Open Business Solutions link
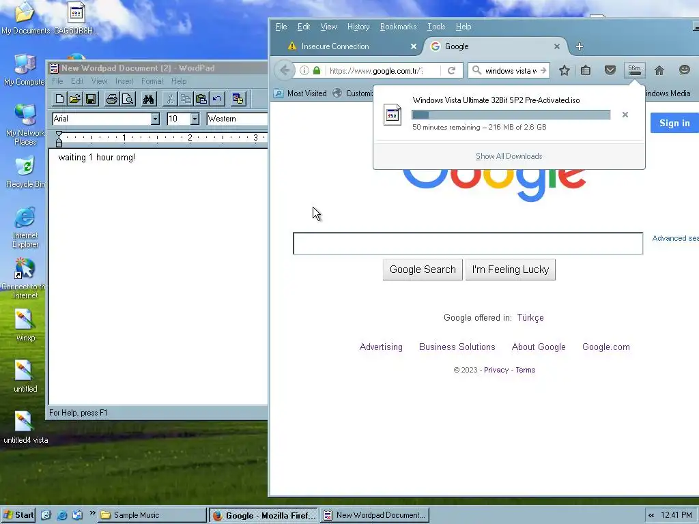This screenshot has width=699, height=524. [x=457, y=347]
